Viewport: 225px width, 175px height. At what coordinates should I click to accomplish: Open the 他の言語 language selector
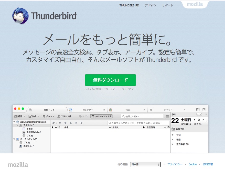coord(145,164)
